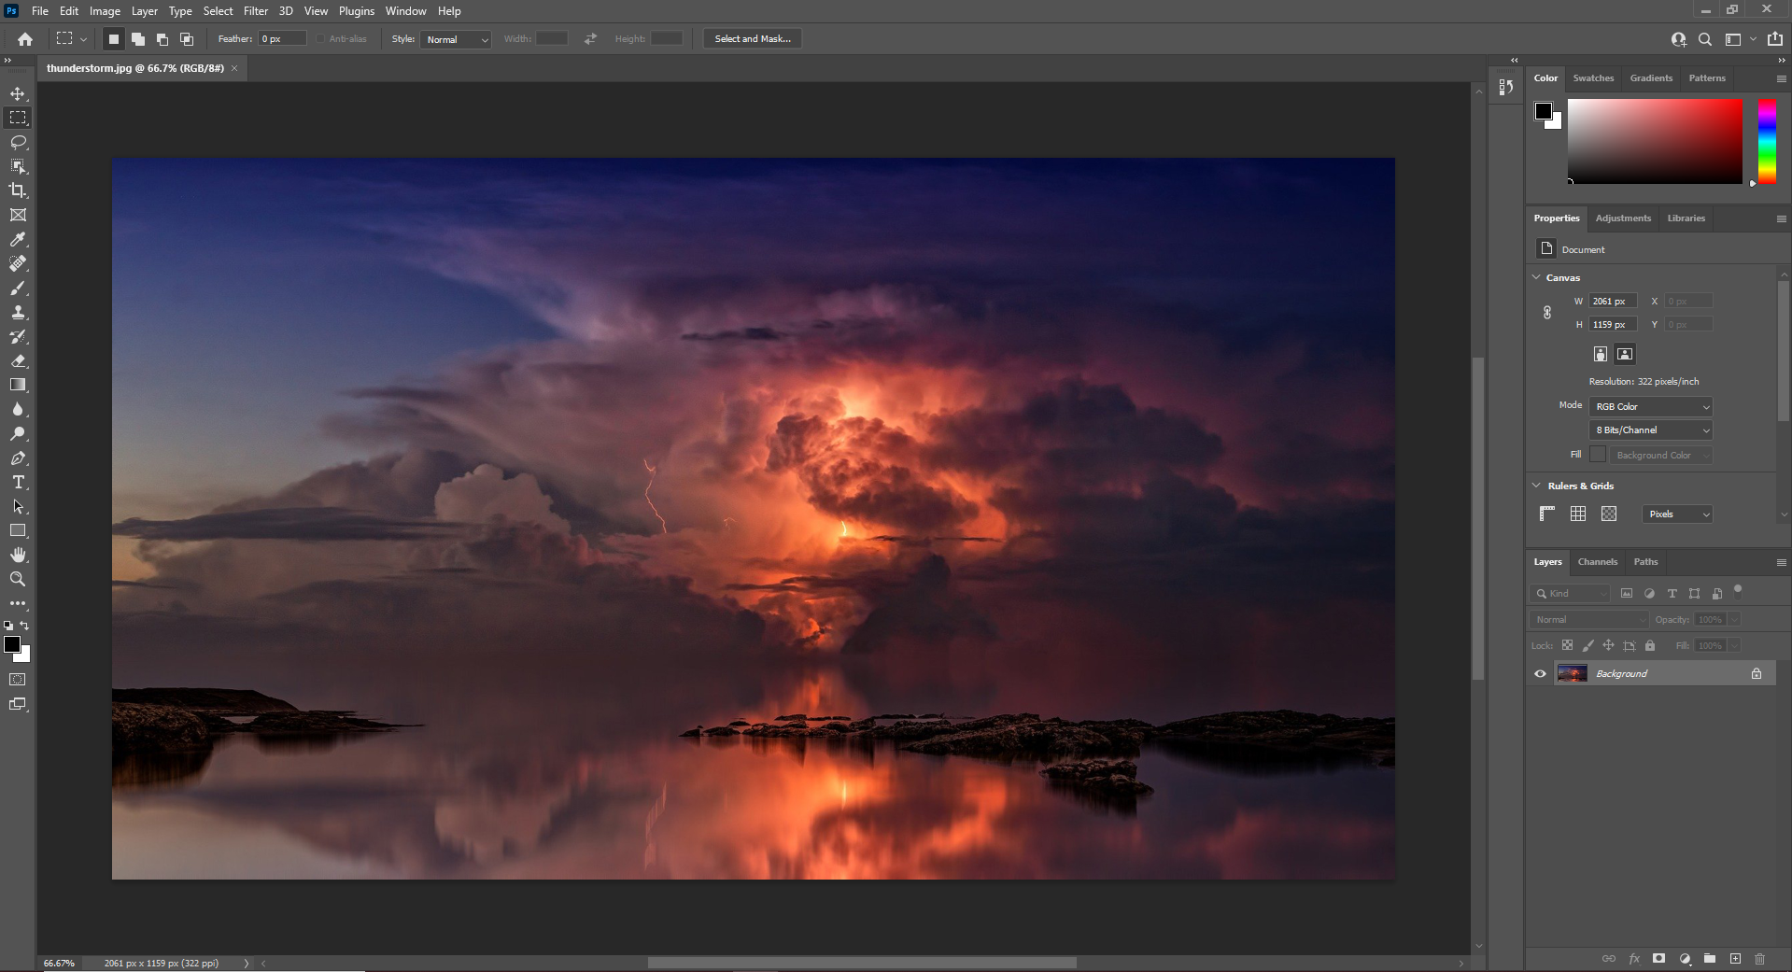Click delete layer trash icon

[x=1760, y=959]
